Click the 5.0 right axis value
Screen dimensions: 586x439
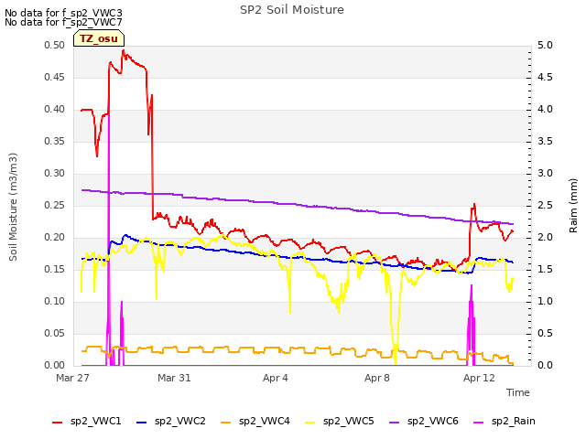(x=545, y=45)
